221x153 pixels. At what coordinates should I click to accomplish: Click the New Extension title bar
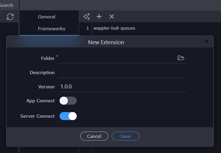pos(106,42)
